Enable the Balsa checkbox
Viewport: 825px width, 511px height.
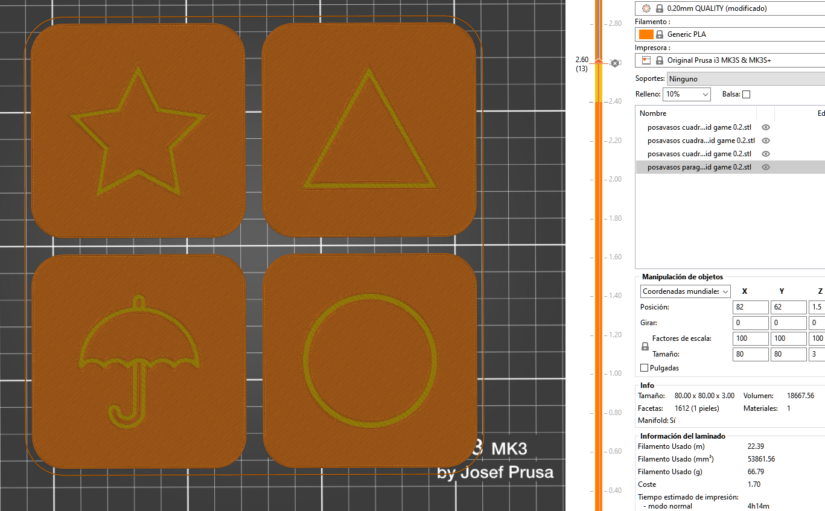[746, 94]
